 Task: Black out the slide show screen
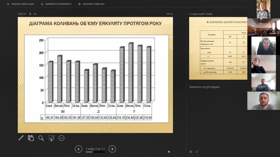(51, 138)
